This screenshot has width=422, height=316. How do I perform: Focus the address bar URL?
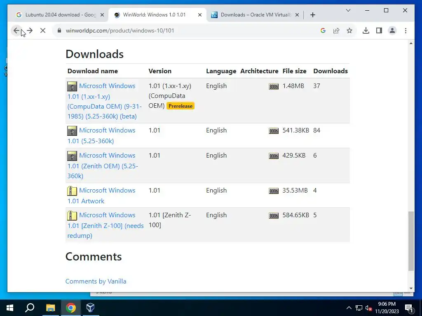pos(120,30)
